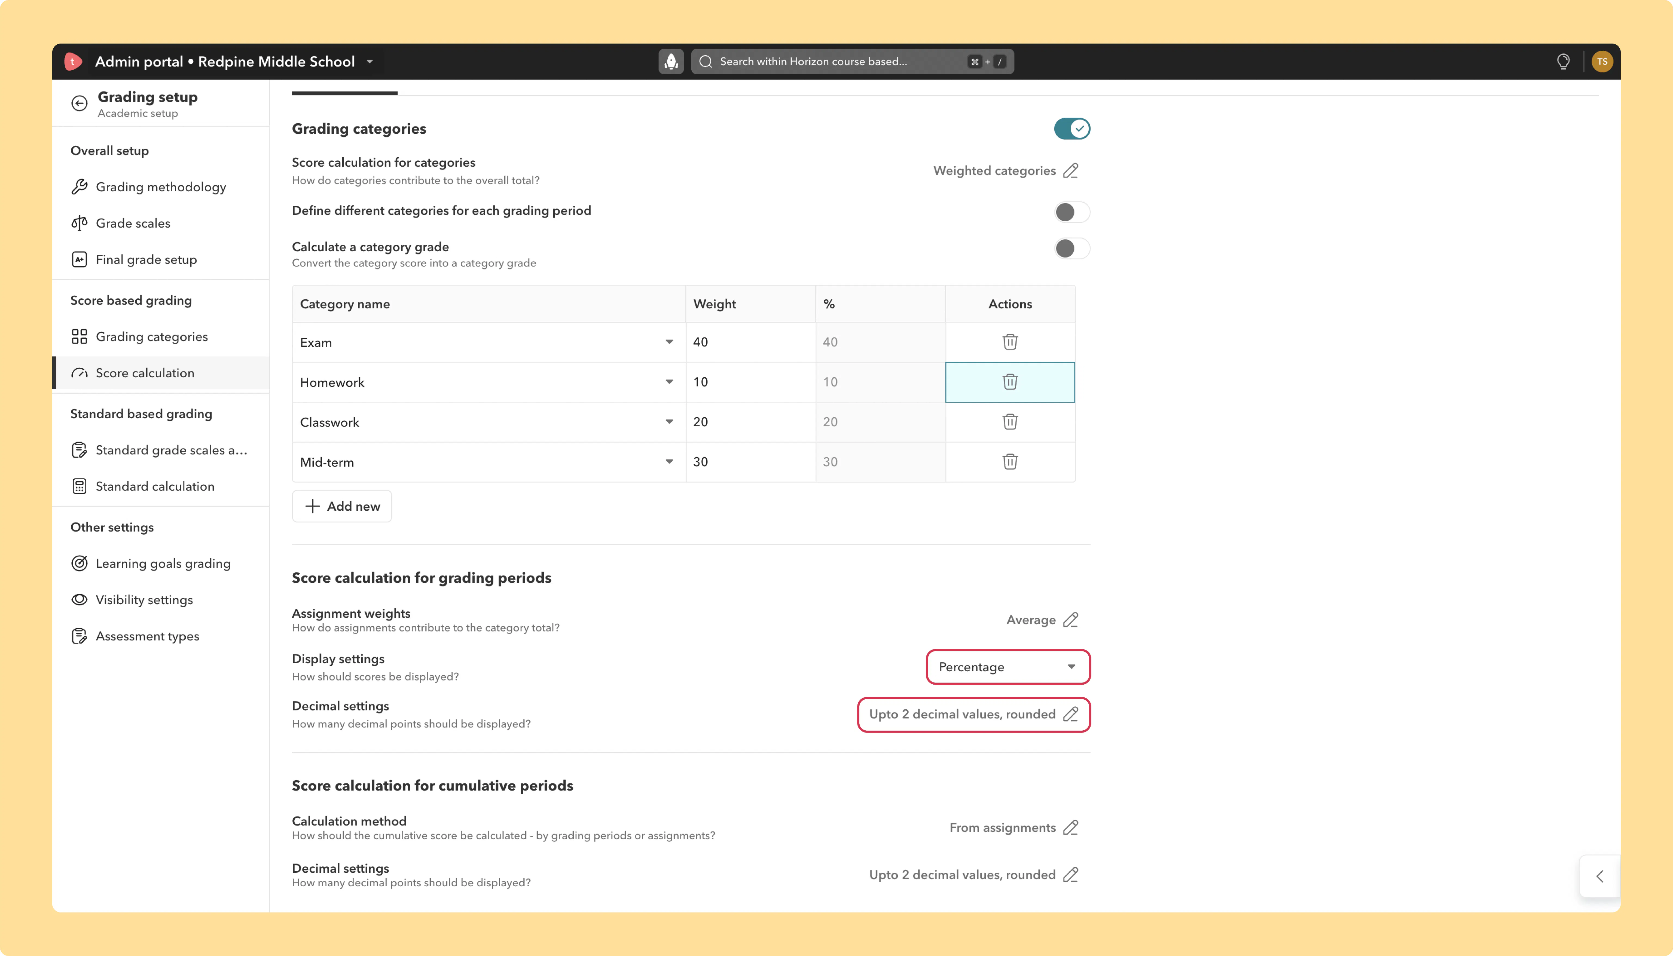This screenshot has height=956, width=1673.
Task: Open Learning goals grading in sidebar
Action: (161, 563)
